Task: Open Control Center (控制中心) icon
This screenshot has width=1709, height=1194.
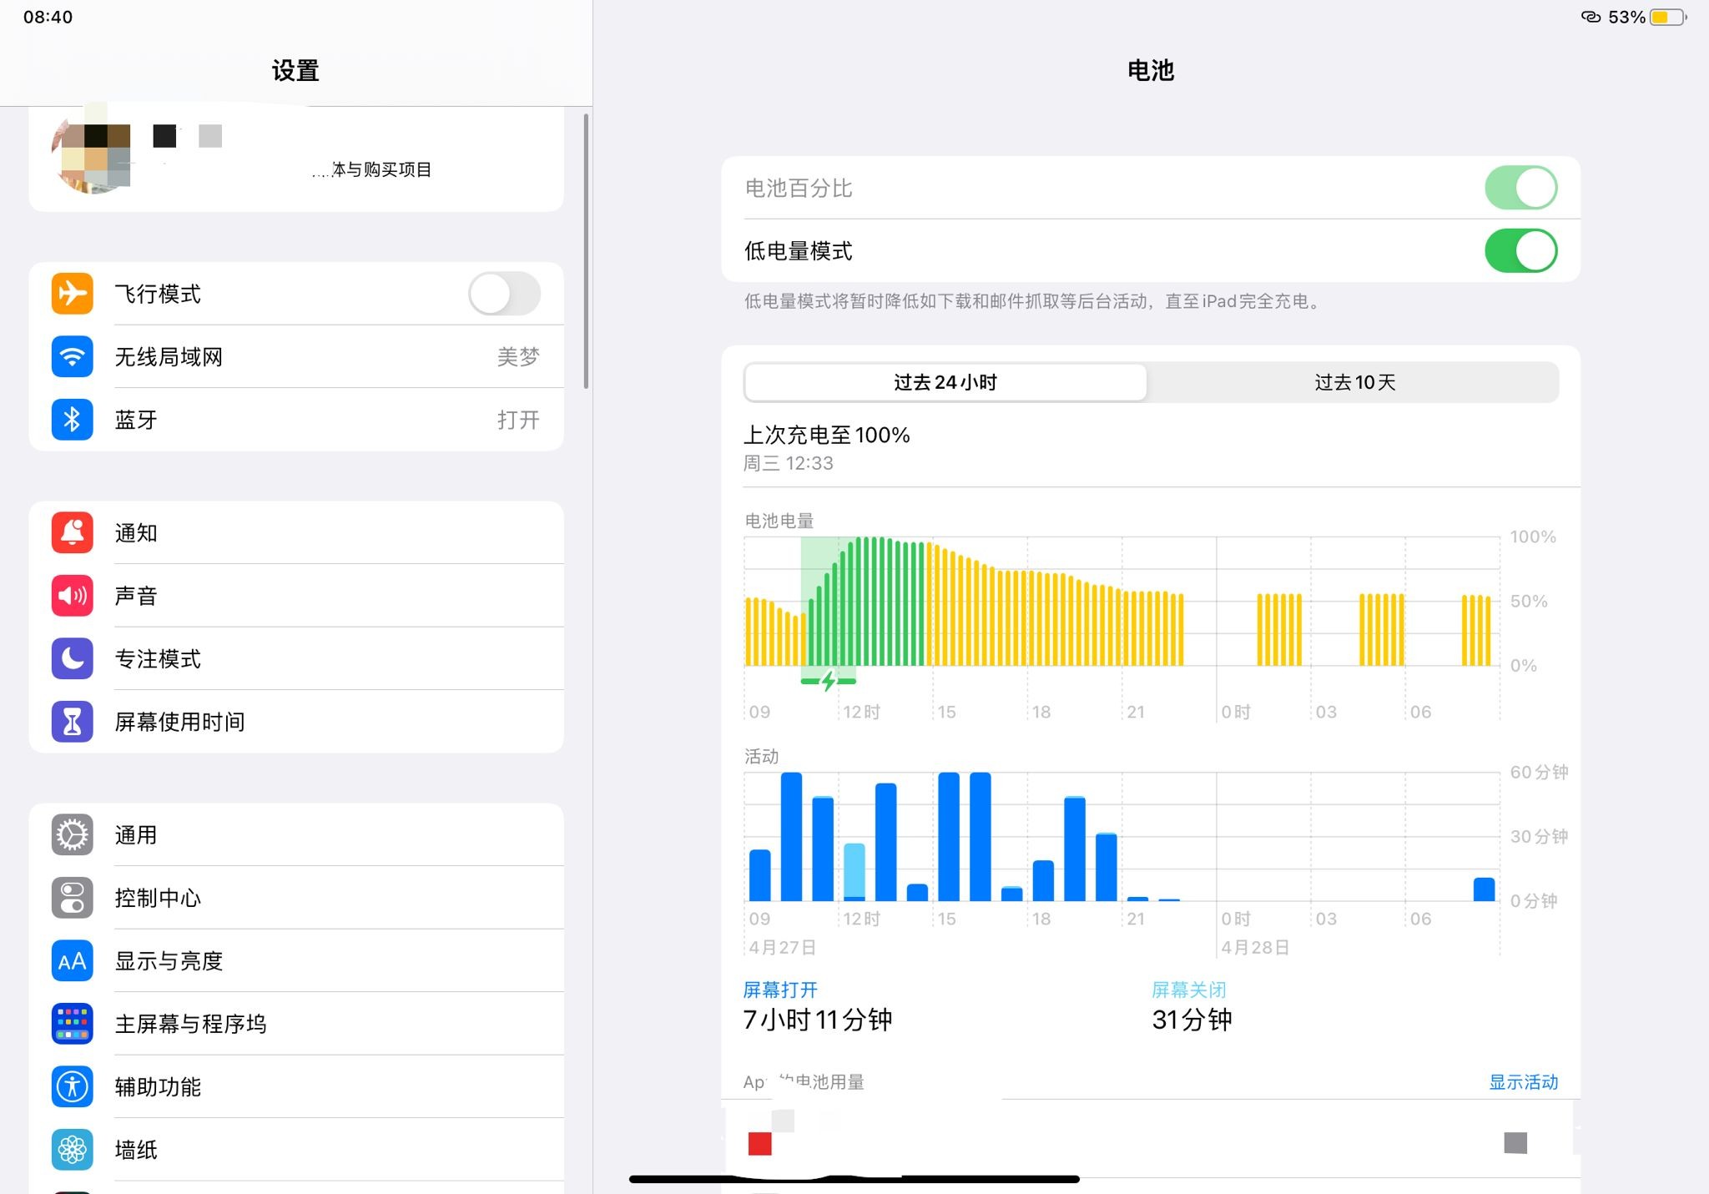Action: tap(73, 899)
